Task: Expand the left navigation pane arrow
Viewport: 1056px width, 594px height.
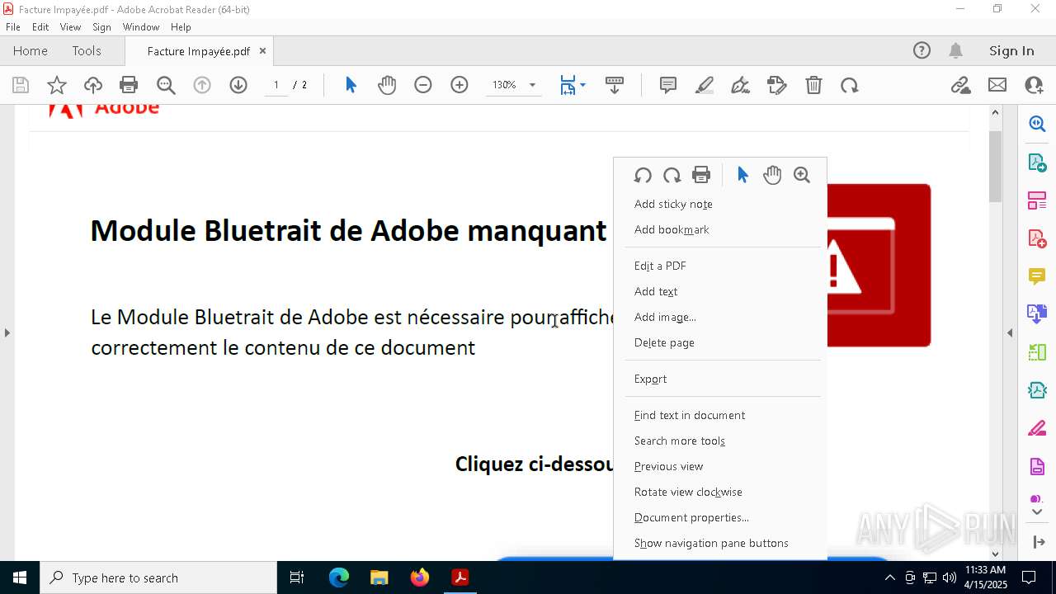Action: coord(7,332)
